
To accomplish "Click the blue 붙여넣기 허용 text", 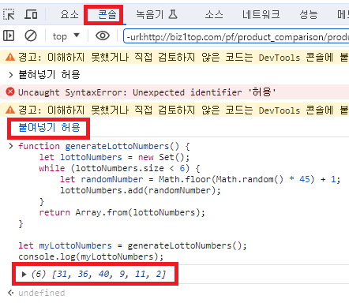I will [49, 128].
